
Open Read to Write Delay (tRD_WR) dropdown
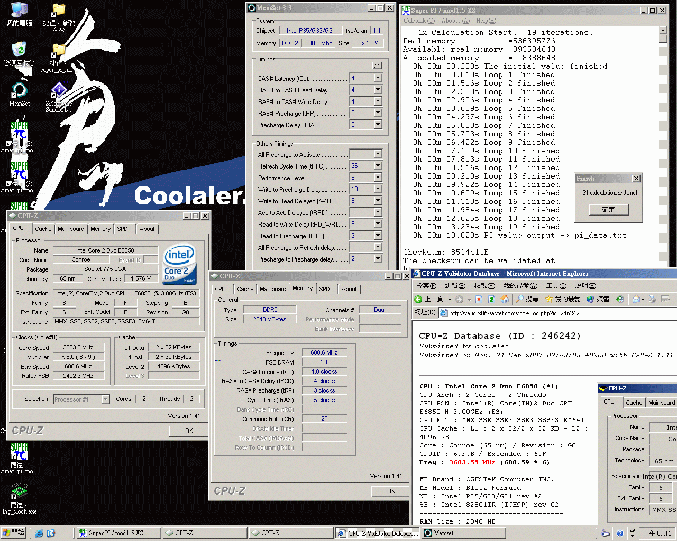pos(378,224)
